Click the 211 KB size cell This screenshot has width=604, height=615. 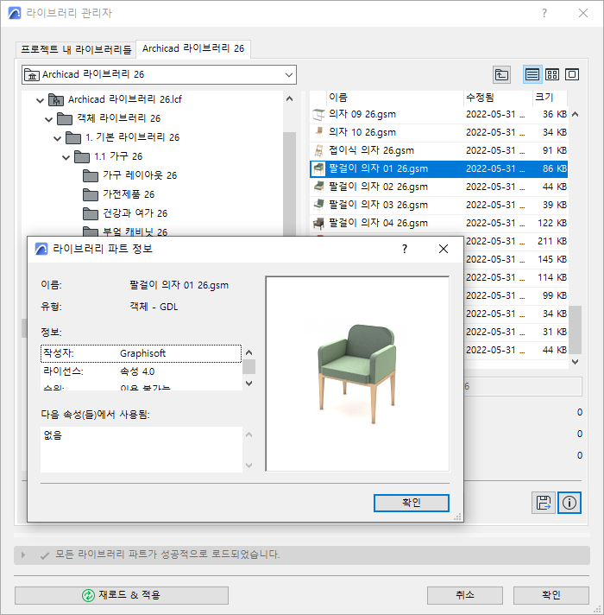[552, 241]
